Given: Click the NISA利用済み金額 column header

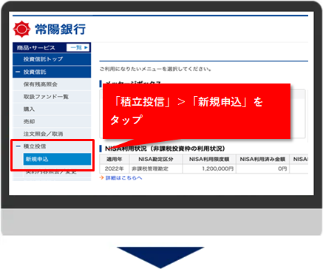Looking at the screenshot, I should 262,159.
